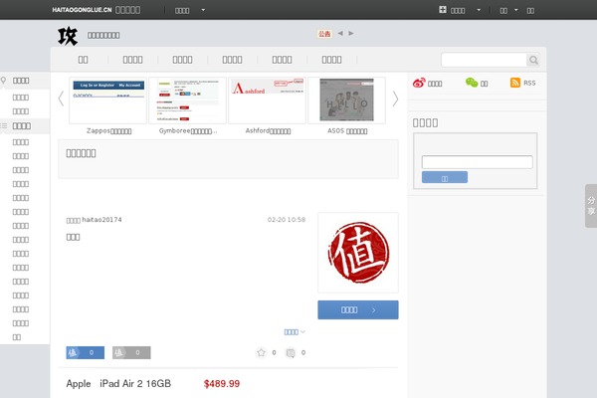Click the blue 值 upvote button
The width and height of the screenshot is (597, 398).
[x=86, y=352]
